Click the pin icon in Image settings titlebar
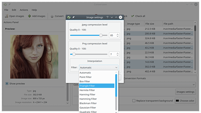201x113 pixels. tap(74, 17)
